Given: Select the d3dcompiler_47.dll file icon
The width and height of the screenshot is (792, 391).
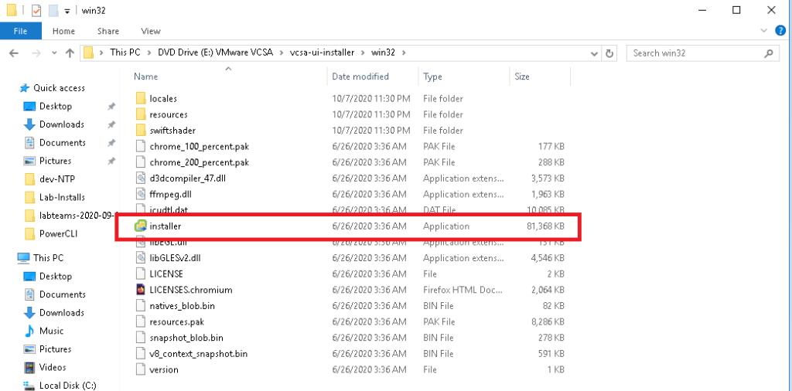Looking at the screenshot, I should pos(140,178).
